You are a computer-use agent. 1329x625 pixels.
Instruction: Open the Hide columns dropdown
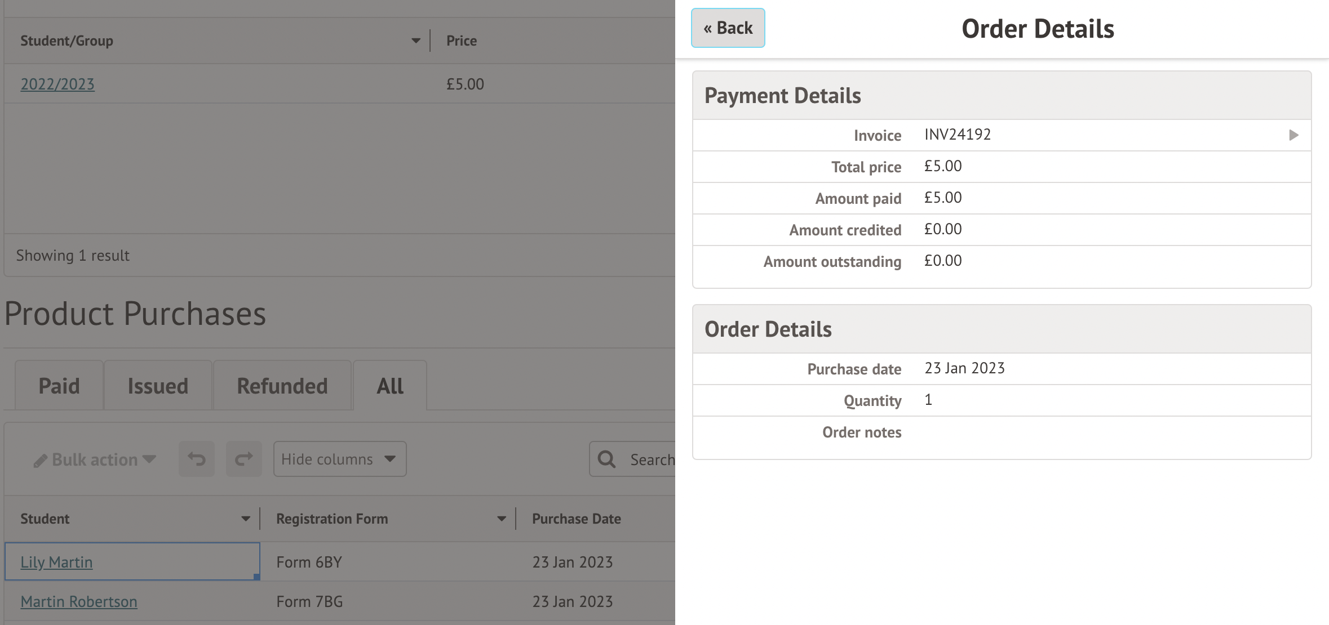click(x=339, y=459)
